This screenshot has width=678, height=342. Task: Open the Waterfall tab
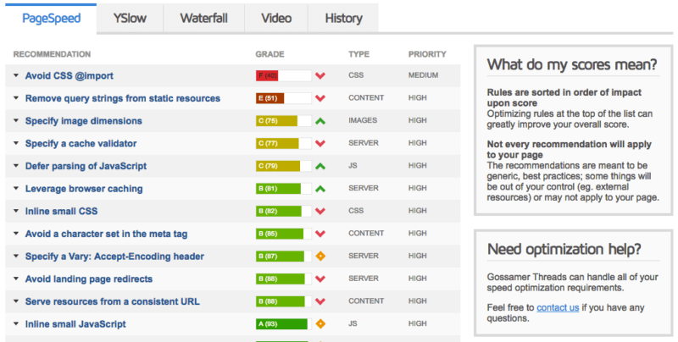[x=203, y=18]
